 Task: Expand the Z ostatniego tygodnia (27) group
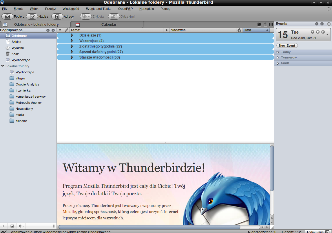pos(72,46)
